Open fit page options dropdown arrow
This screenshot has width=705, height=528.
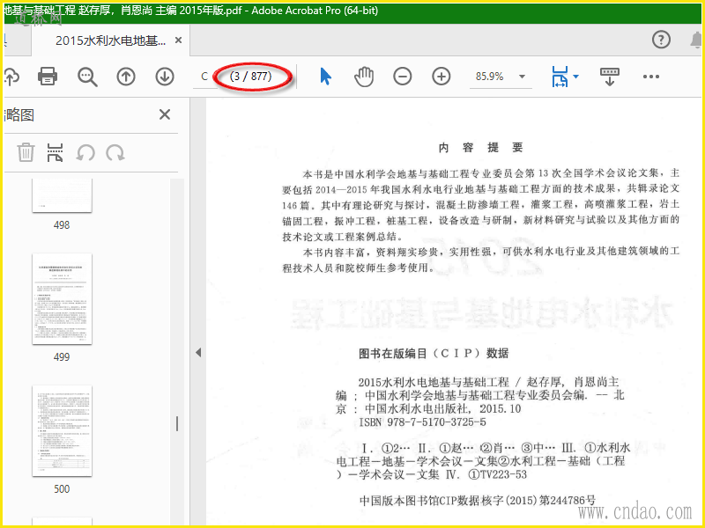click(x=575, y=77)
